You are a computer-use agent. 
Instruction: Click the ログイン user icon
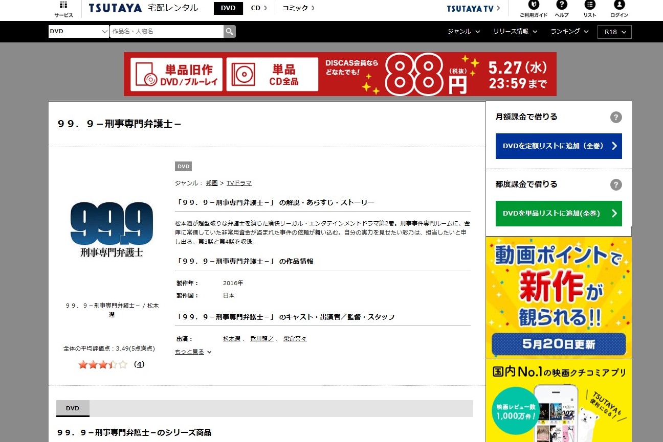click(x=619, y=6)
